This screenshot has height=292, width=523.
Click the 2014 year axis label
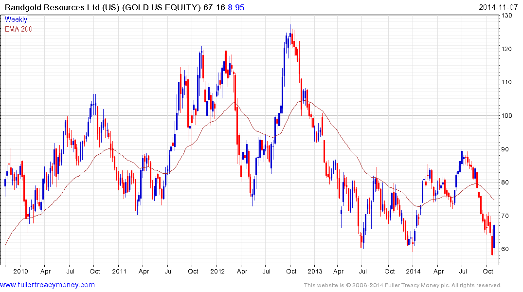pos(413,271)
